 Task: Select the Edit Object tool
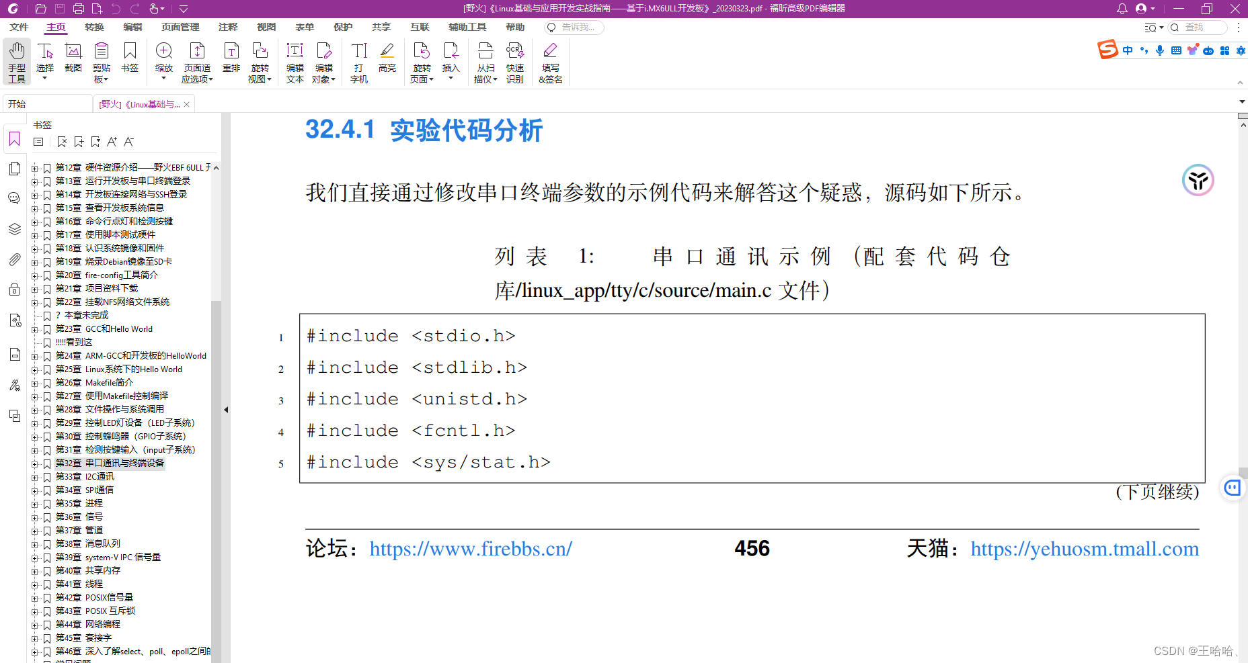(323, 62)
